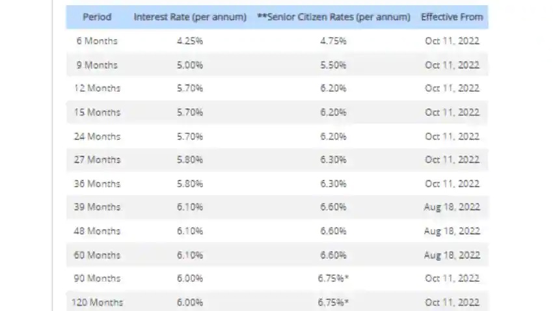Select the 4.25% interest rate cell
This screenshot has height=311, width=553.
[190, 41]
